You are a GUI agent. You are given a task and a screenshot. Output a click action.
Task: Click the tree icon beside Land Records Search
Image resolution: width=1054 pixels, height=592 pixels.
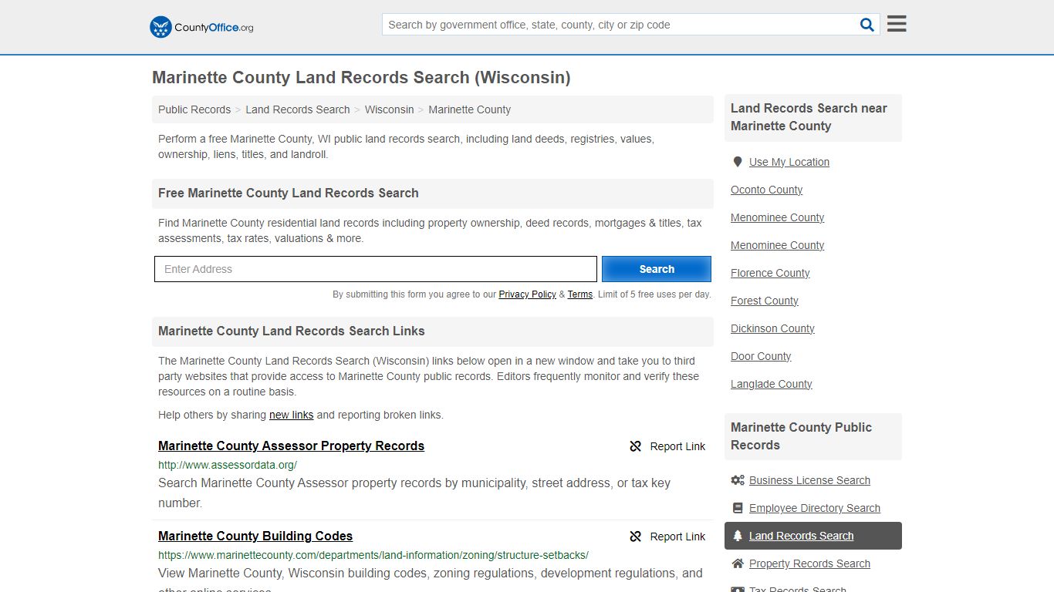tap(738, 536)
